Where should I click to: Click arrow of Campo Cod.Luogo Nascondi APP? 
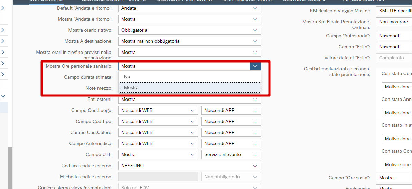(x=255, y=110)
